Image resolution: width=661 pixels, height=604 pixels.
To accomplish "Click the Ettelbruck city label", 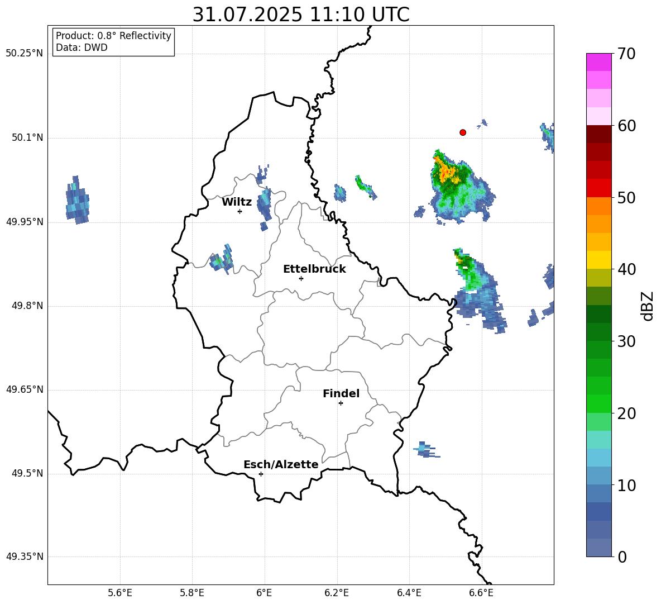I will click(x=314, y=269).
